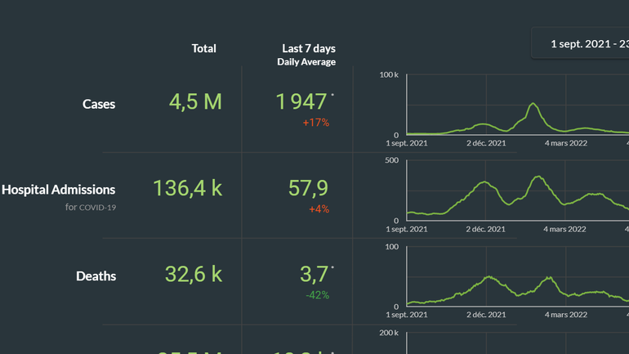The image size is (629, 354).
Task: Select the 136,4 k total admissions value
Action: (187, 188)
